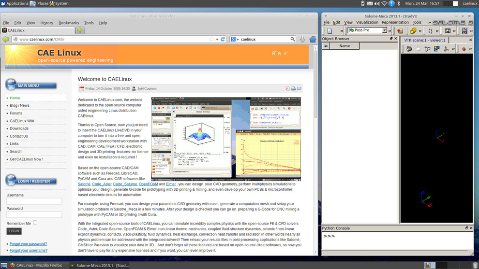Click the axes trihedron icon in VTK viewer
This screenshot has height=269, width=479.
click(446, 49)
